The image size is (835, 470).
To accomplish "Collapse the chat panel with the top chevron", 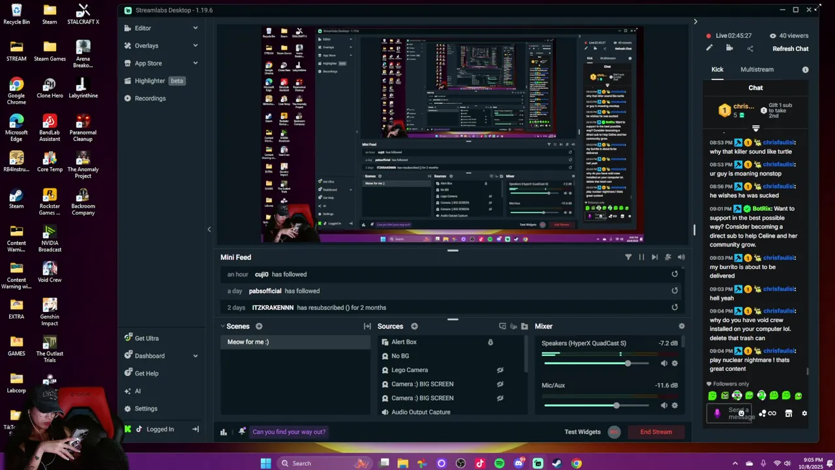I will [695, 22].
